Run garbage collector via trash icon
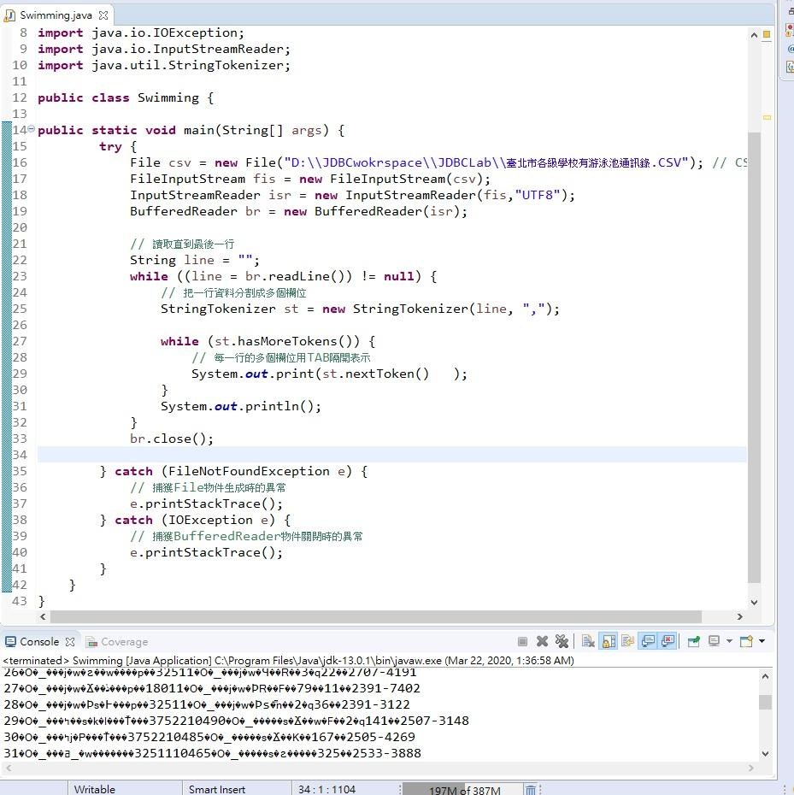This screenshot has width=794, height=795. 530,789
